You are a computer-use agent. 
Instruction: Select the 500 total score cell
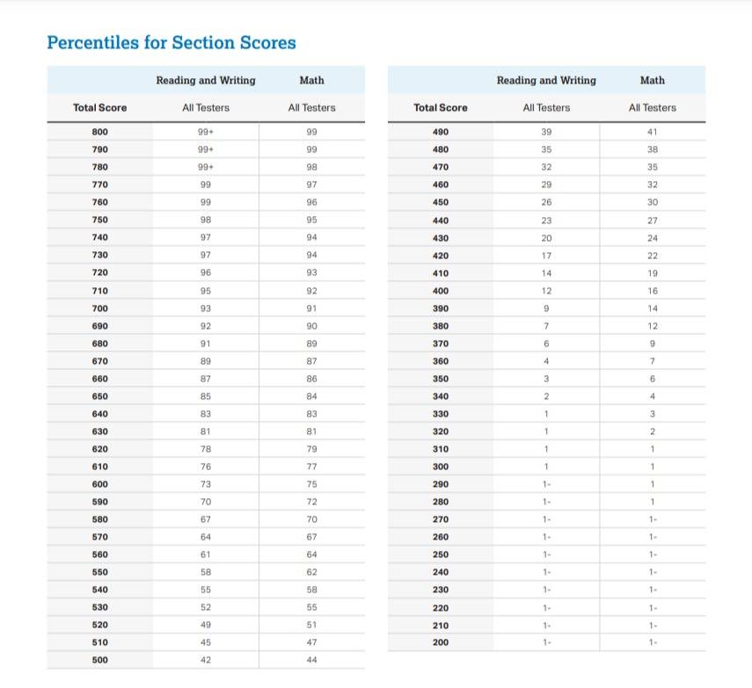(99, 660)
